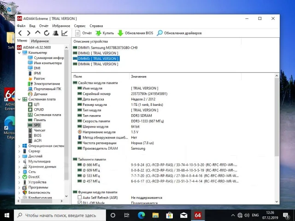Select Разгон in the tree
Viewport: 295px width, 221px height.
pyautogui.click(x=36, y=78)
